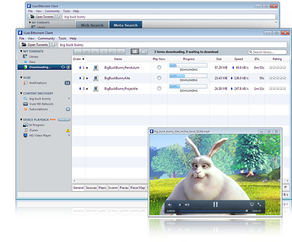This screenshot has width=292, height=242.
Task: Click the fullscreen icon in video player
Action: 258,204
